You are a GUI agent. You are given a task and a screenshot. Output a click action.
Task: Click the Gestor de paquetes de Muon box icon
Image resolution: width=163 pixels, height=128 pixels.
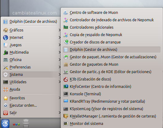coord(66,64)
